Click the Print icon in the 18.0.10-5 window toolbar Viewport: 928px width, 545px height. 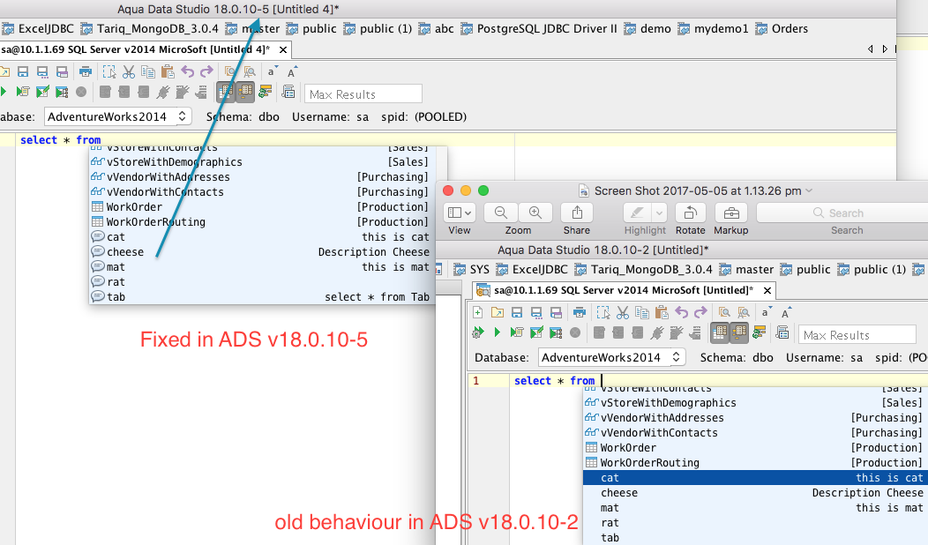(x=86, y=72)
